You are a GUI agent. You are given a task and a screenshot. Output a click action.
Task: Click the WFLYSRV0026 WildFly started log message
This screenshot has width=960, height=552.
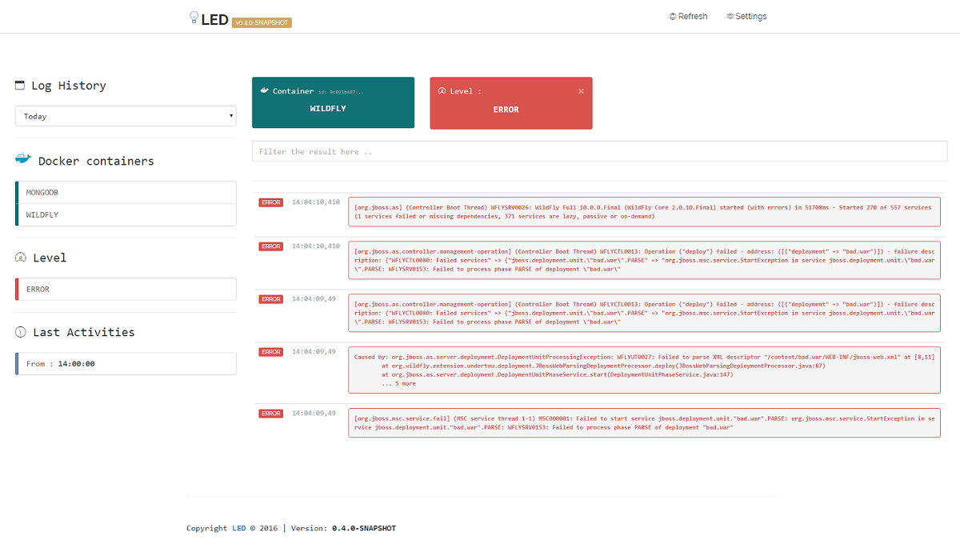(643, 211)
